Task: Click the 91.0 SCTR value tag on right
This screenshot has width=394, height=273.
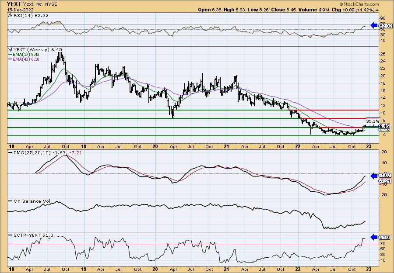Action: pyautogui.click(x=385, y=238)
